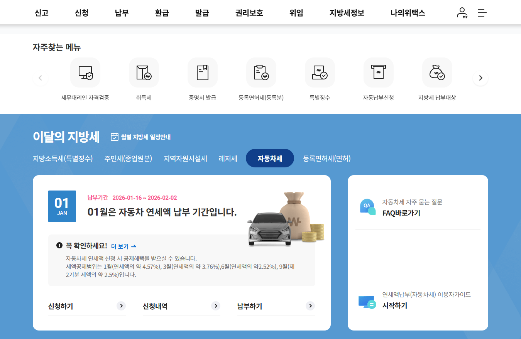521x339 pixels.
Task: Click the 자동납부신청 icon
Action: pos(379,73)
